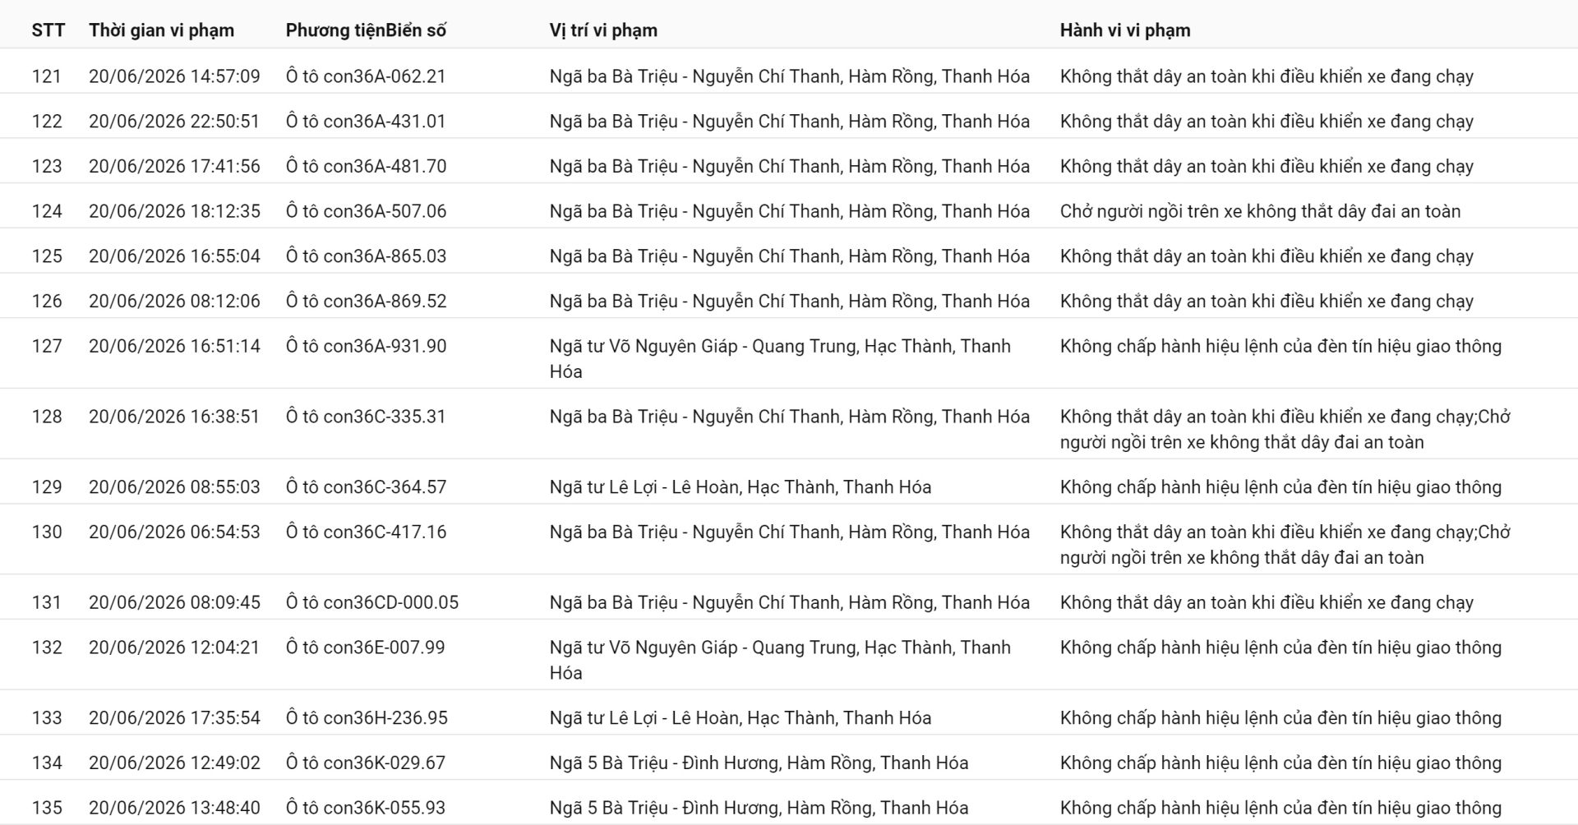Click timestamp 20/06/2026 17:41:56
Image resolution: width=1578 pixels, height=825 pixels.
point(174,167)
